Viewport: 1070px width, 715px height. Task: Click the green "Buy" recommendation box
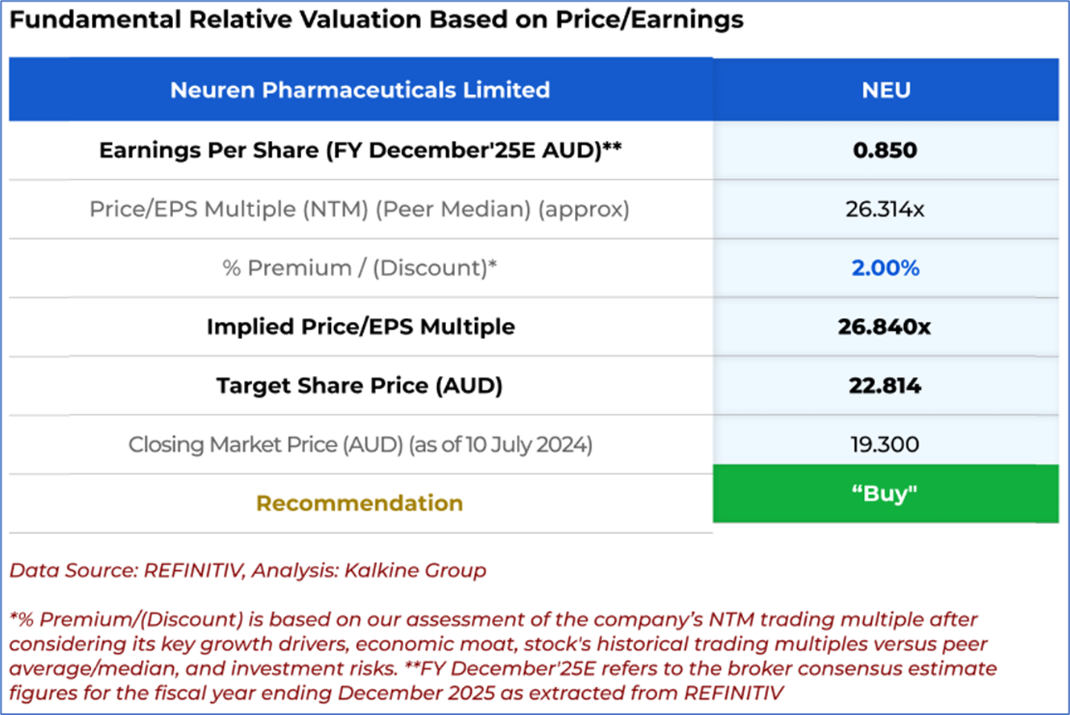pos(886,494)
